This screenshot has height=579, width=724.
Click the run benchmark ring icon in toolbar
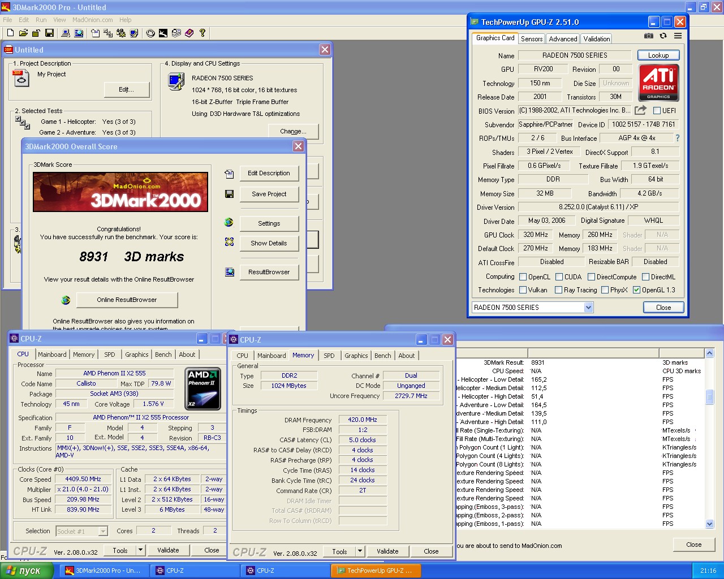point(150,33)
